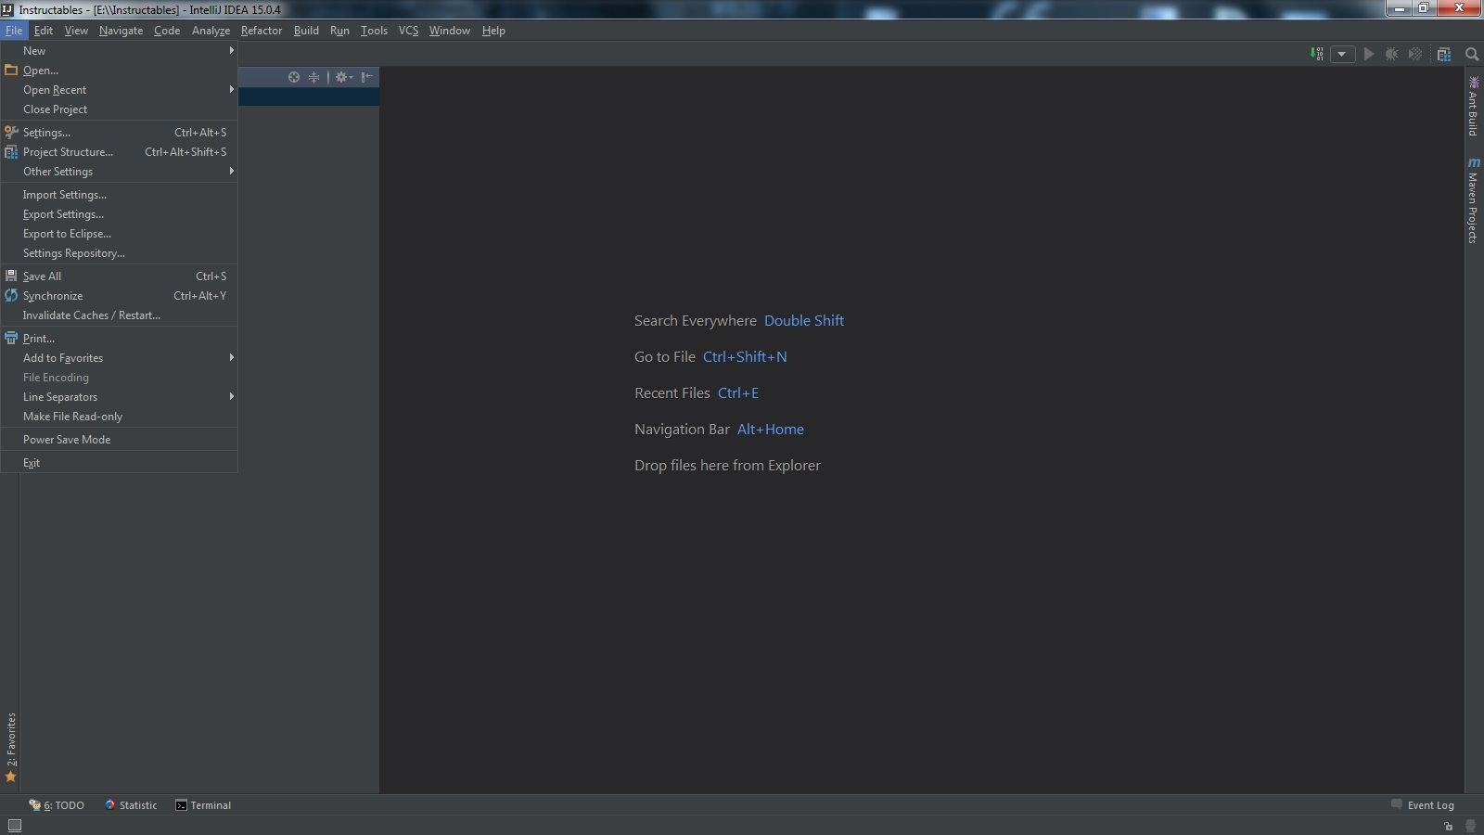
Task: Open the VCS menu
Action: 408,30
